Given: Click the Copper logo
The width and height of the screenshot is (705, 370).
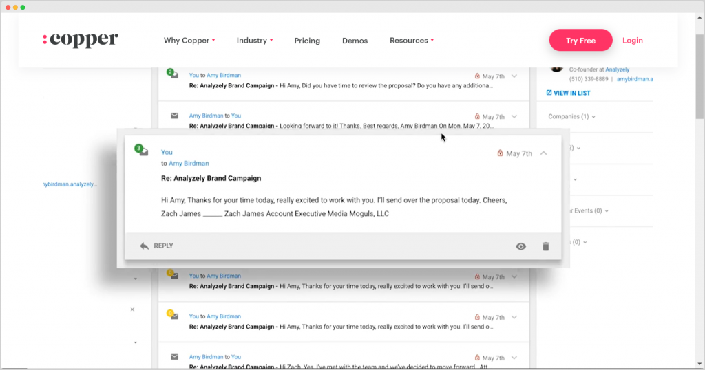Looking at the screenshot, I should [81, 40].
